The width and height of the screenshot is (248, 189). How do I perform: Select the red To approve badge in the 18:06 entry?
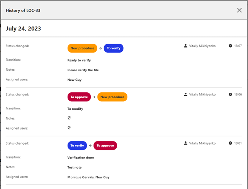[79, 97]
